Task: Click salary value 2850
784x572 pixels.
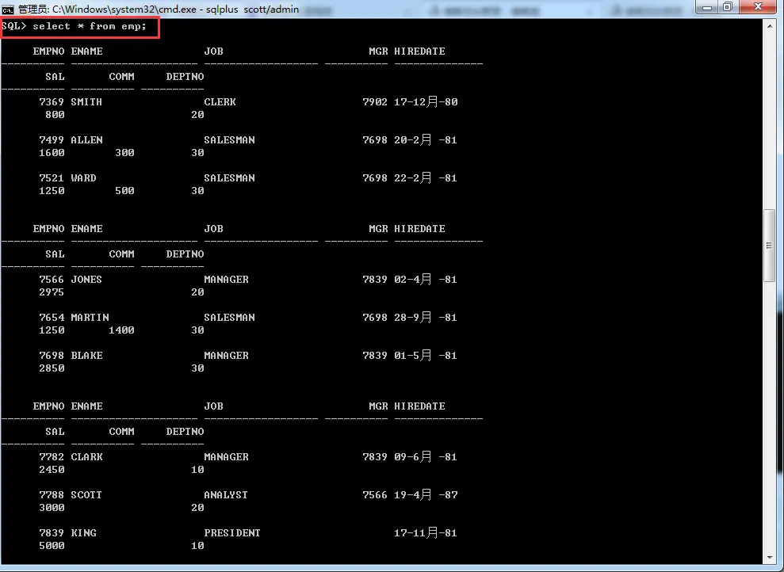Action: click(52, 368)
